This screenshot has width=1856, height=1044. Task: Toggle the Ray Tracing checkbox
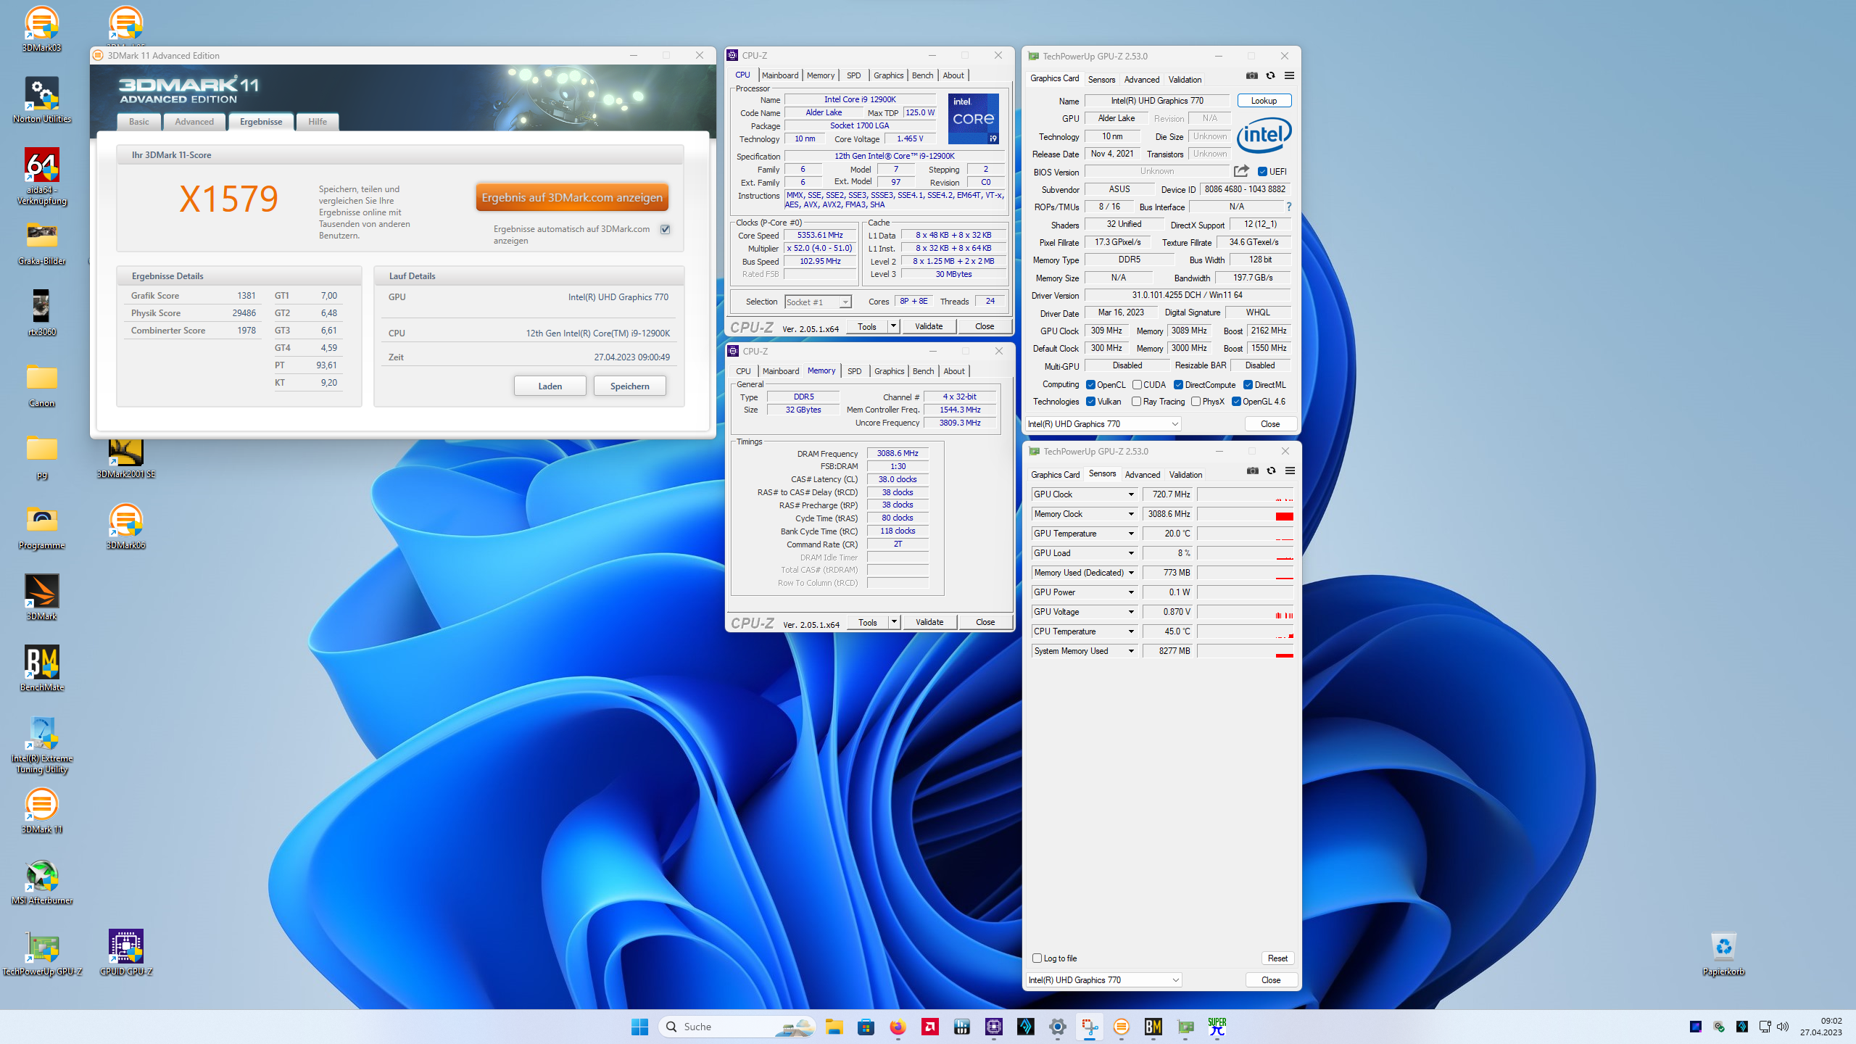1136,402
